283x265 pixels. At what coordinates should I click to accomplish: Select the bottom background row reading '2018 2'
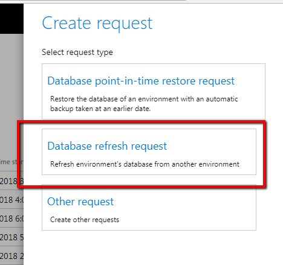11,255
